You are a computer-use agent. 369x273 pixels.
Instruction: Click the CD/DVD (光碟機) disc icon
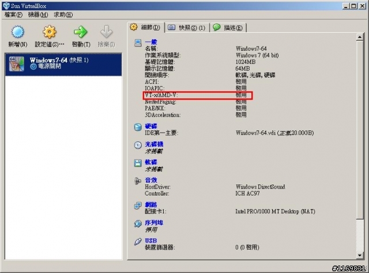click(138, 145)
